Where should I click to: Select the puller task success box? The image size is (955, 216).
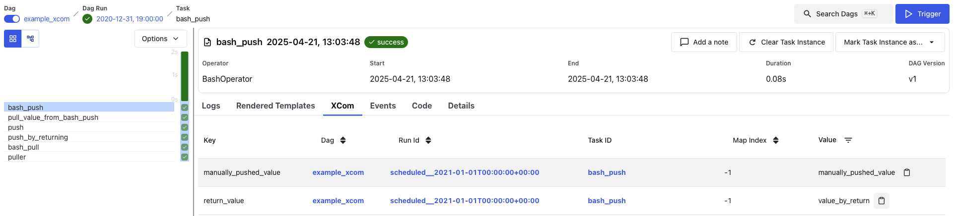(x=185, y=157)
